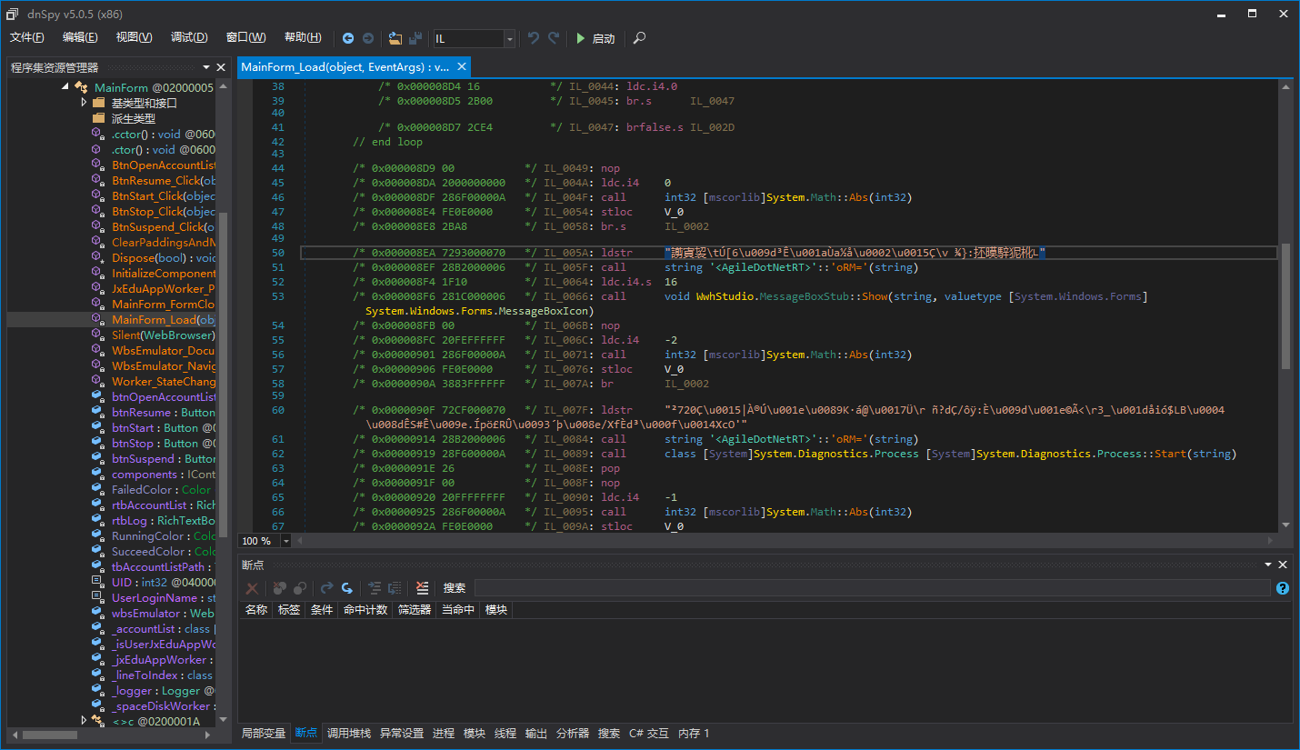
Task: Open the 调试(D) menu
Action: [189, 37]
